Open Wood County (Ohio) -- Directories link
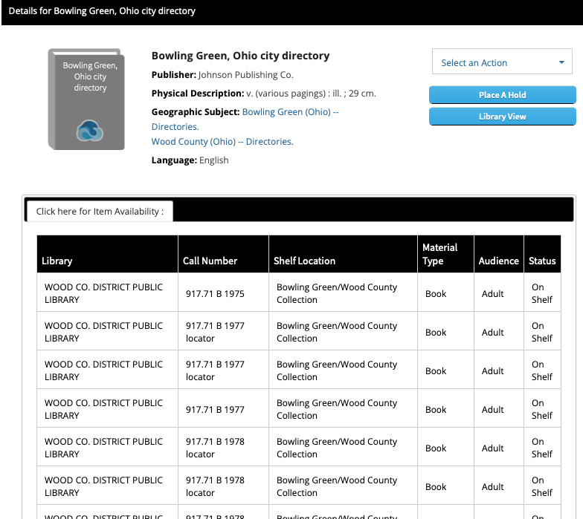Screen dimensions: 583x519 pyautogui.click(x=222, y=142)
